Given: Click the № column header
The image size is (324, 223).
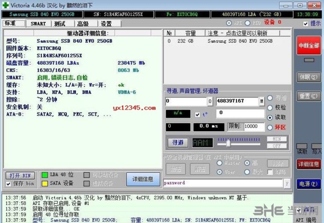Looking at the screenshot, I should pyautogui.click(x=170, y=33).
